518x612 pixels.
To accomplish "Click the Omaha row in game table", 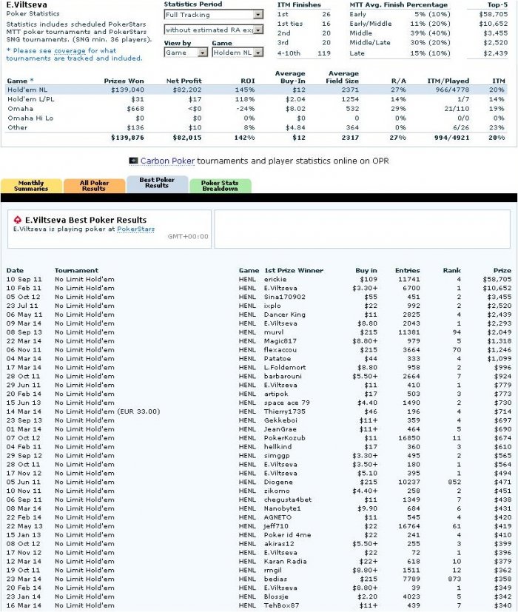I will 257,109.
